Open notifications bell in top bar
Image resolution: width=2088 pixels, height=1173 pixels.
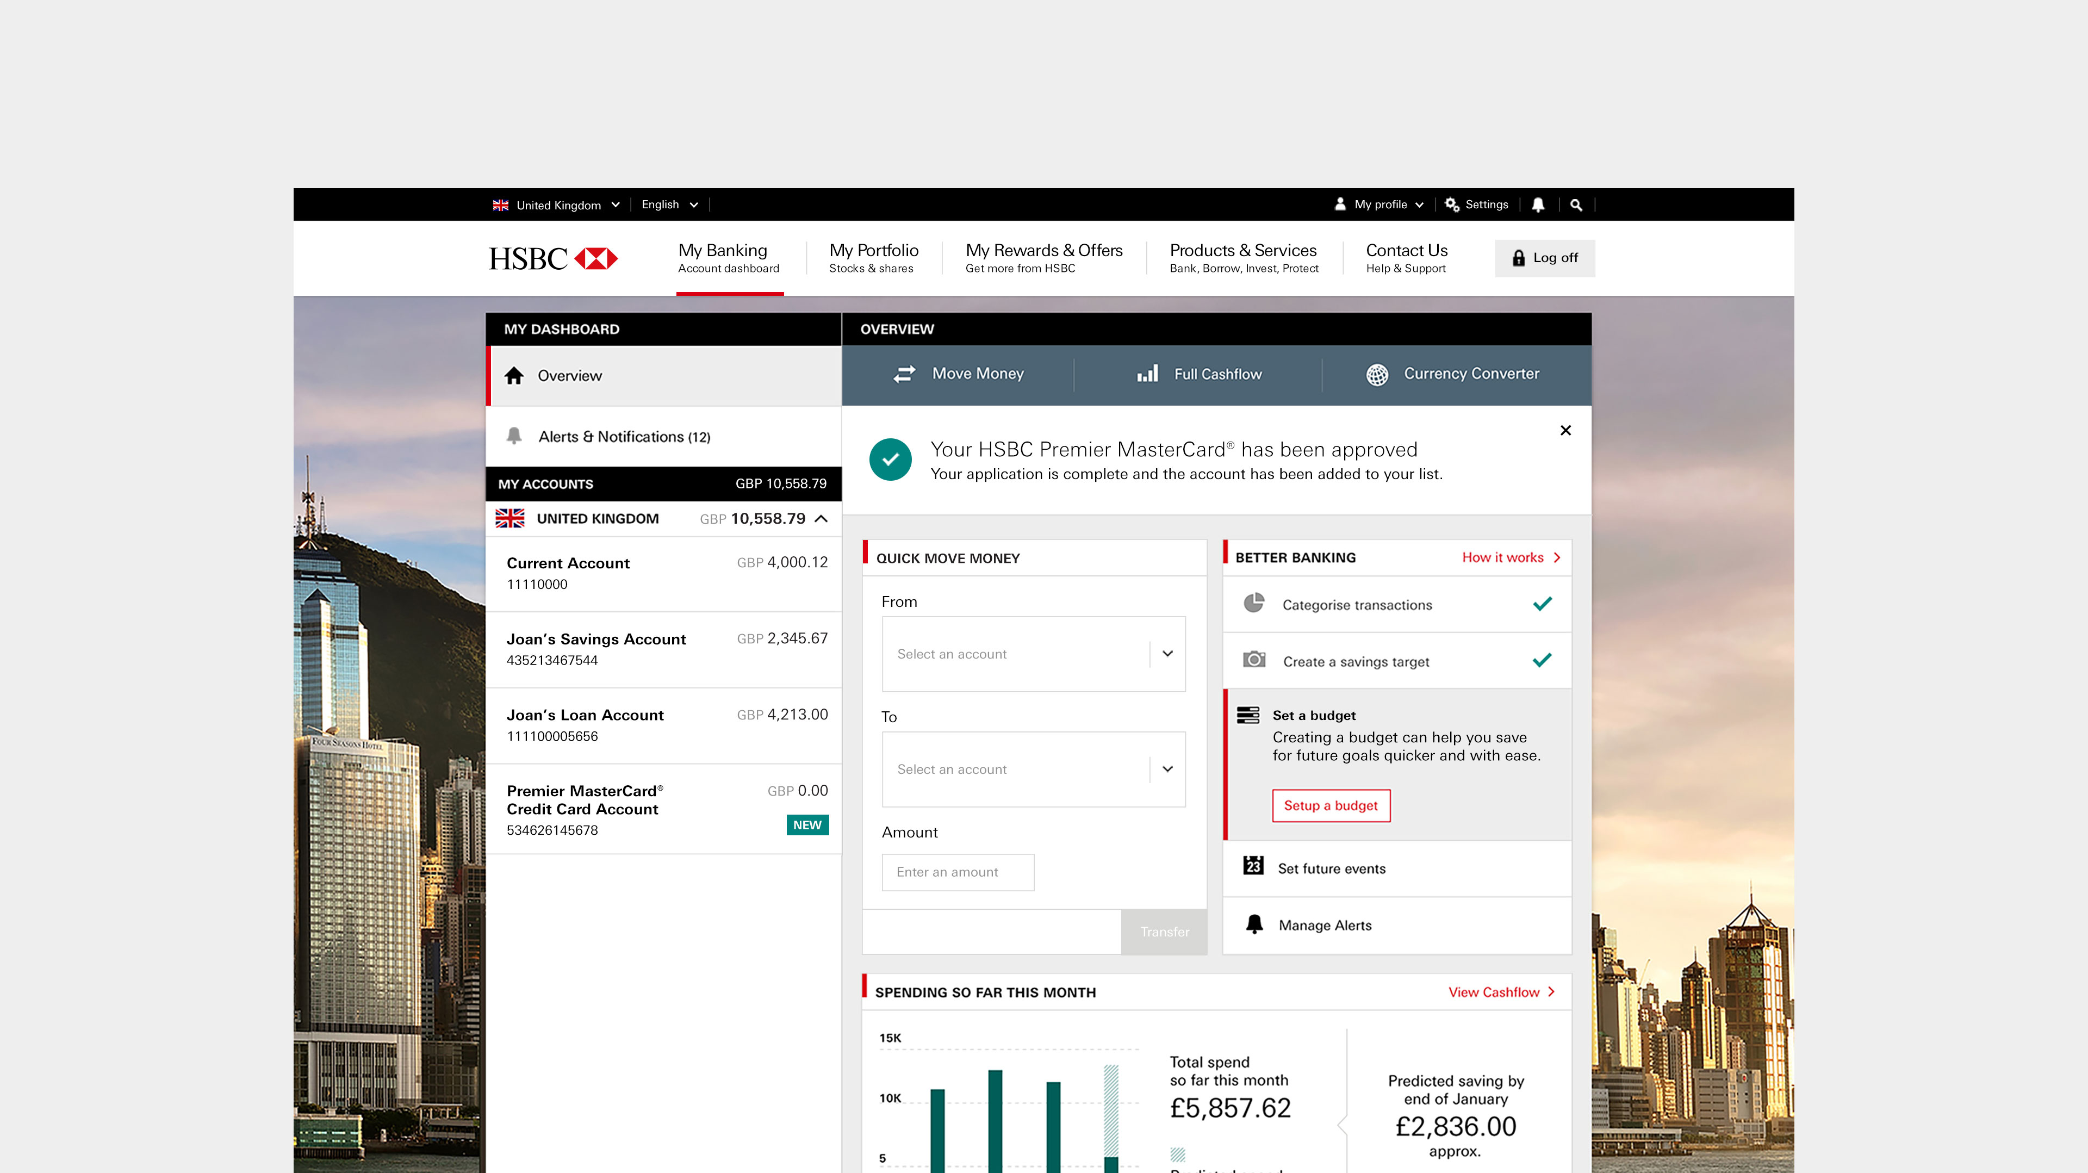pos(1538,205)
